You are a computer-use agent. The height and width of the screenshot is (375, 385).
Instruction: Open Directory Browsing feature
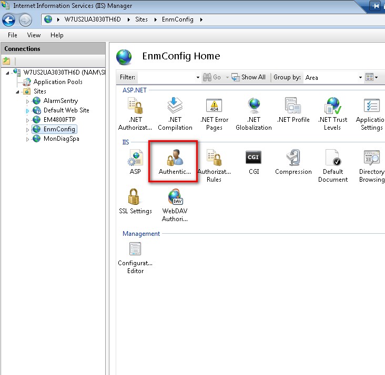tap(371, 166)
